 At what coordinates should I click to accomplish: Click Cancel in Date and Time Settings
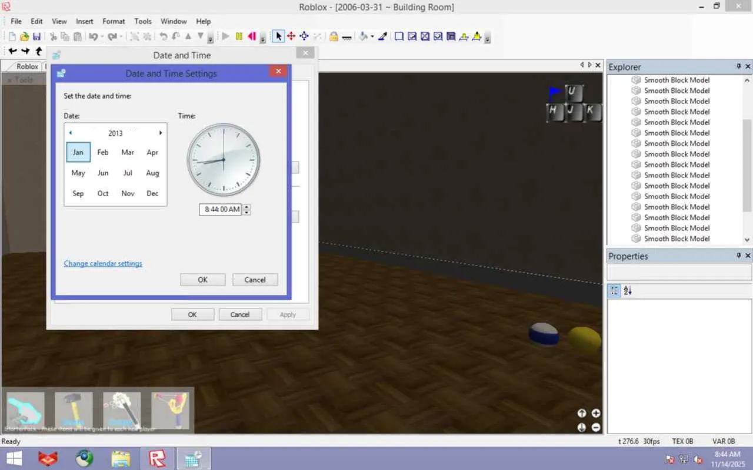point(255,280)
